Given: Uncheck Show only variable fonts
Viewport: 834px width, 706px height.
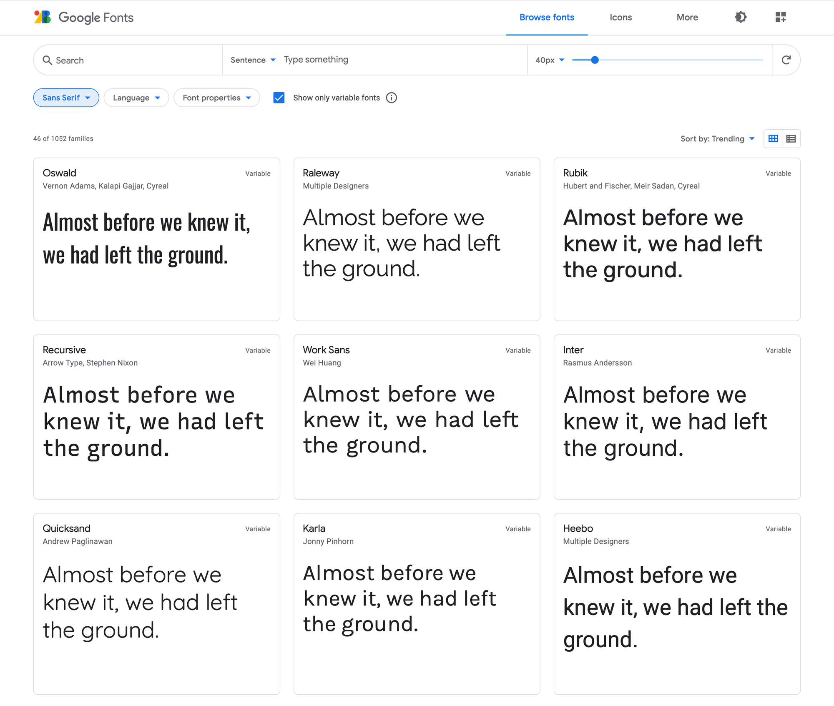Looking at the screenshot, I should coord(279,98).
